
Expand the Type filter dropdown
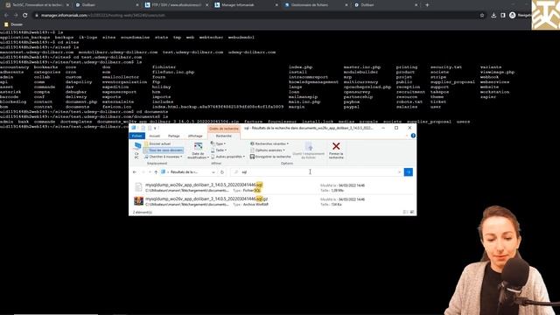tap(218, 143)
